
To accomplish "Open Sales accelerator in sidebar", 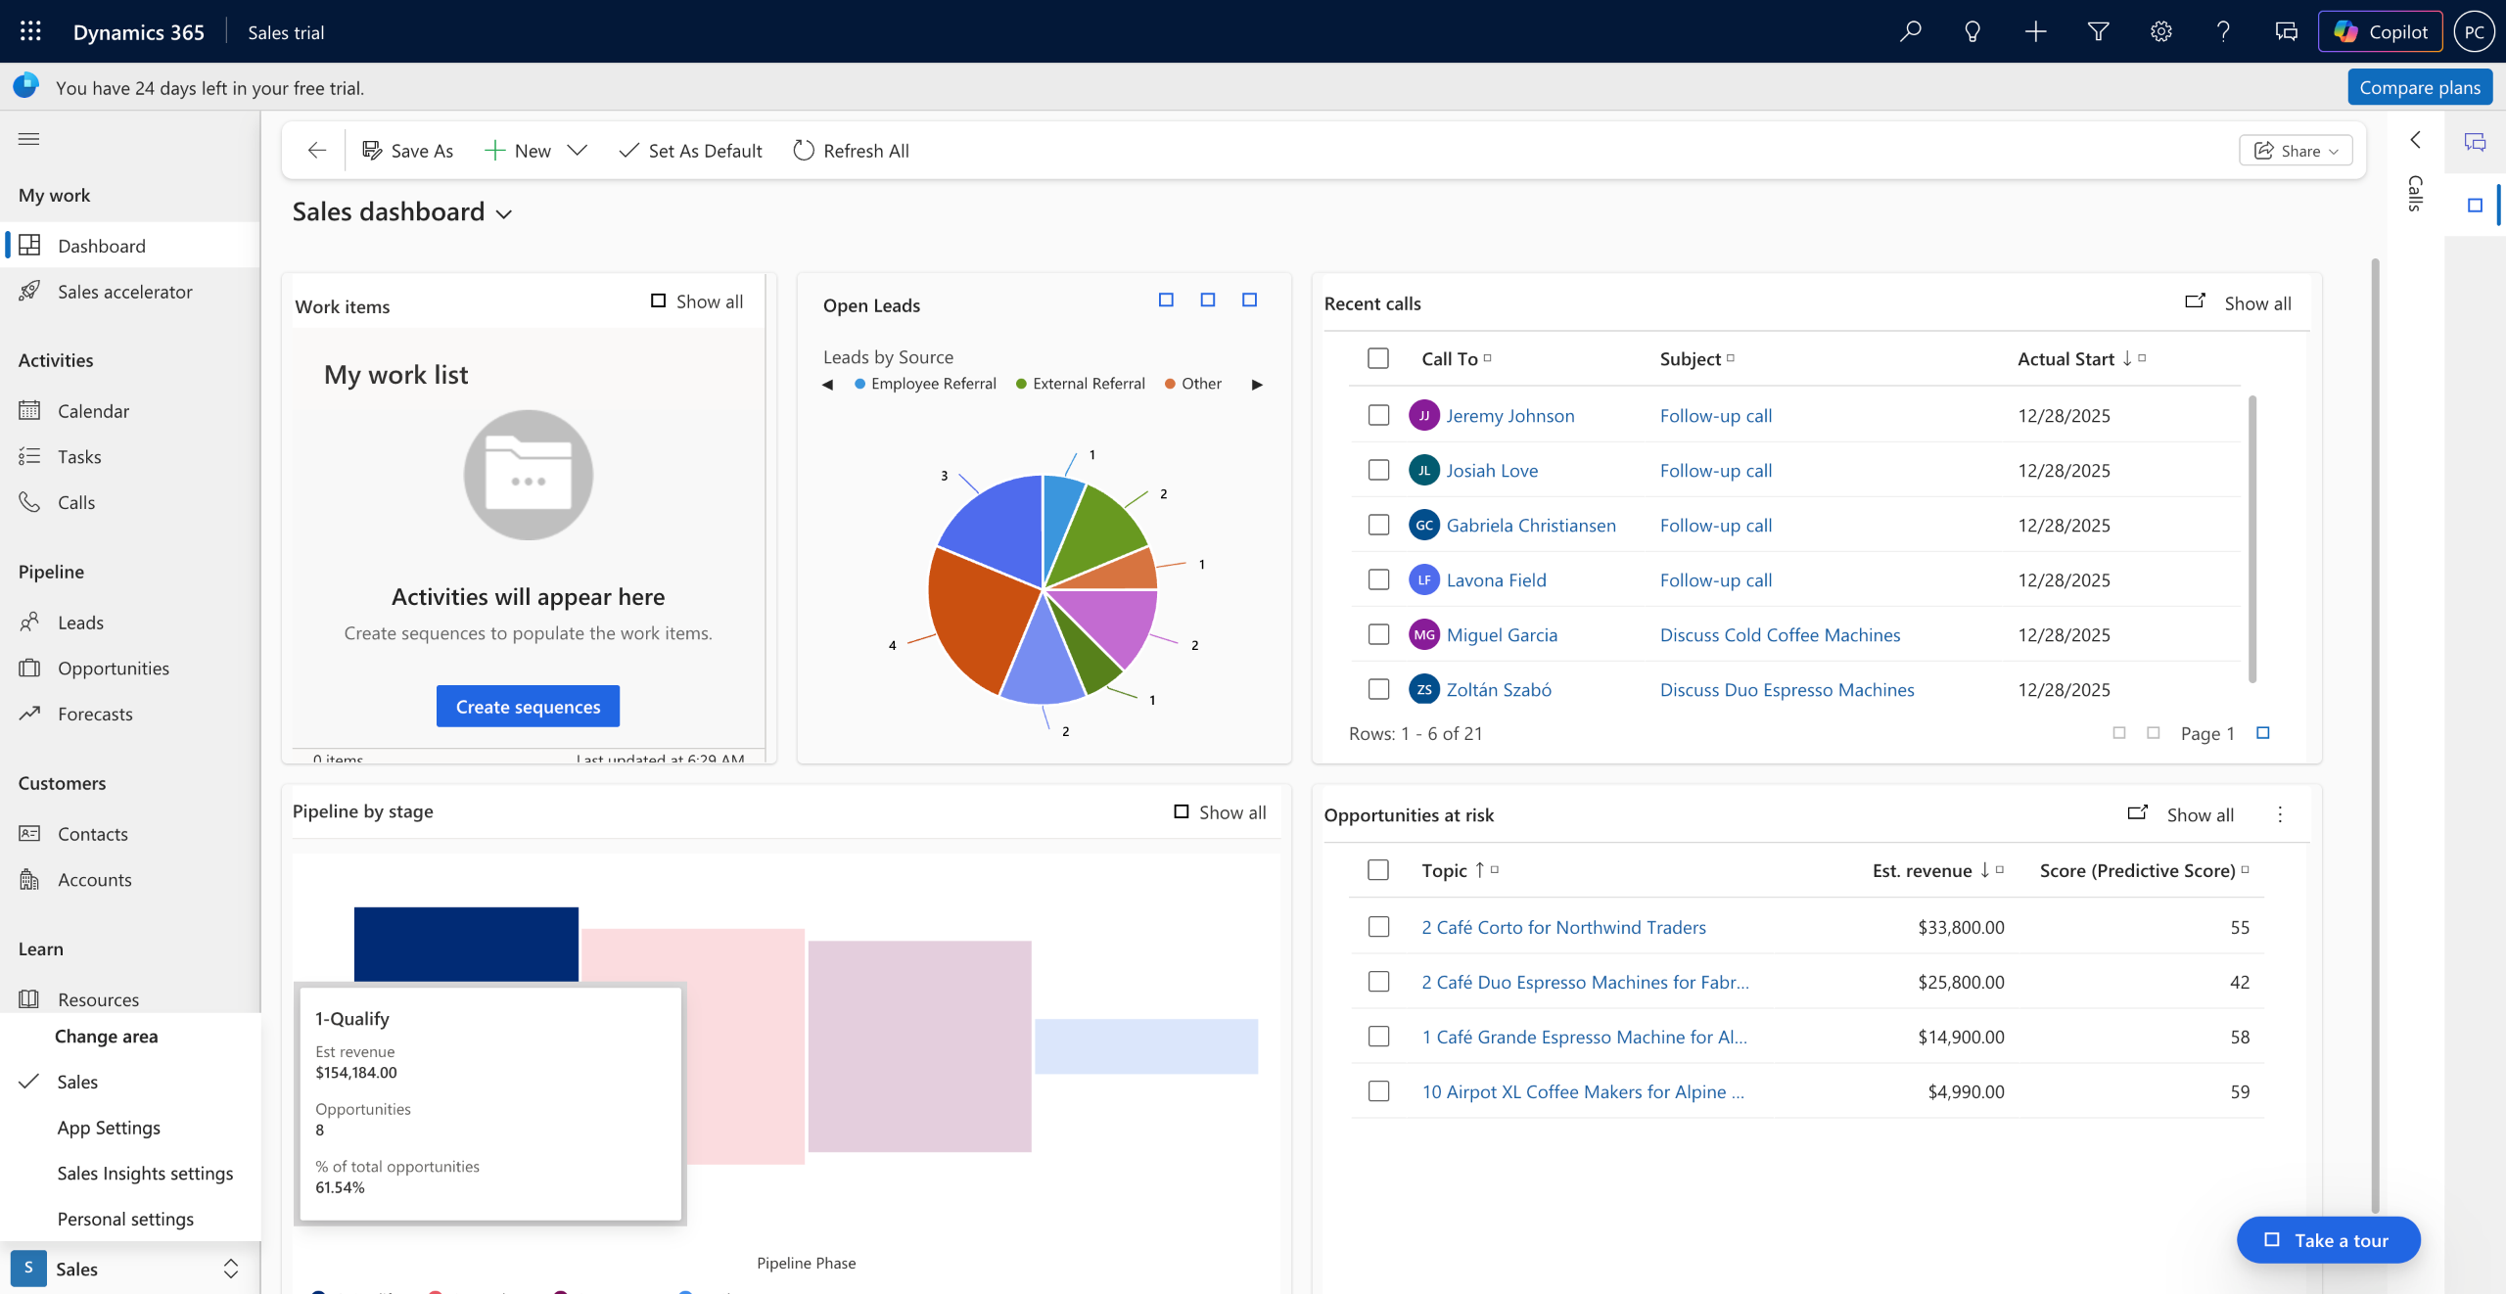I will (x=124, y=292).
